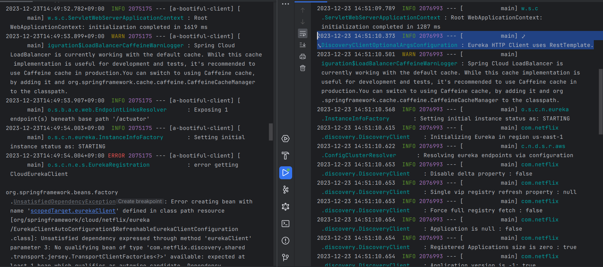
Task: Toggle soft-wrap in the console
Action: 303,33
